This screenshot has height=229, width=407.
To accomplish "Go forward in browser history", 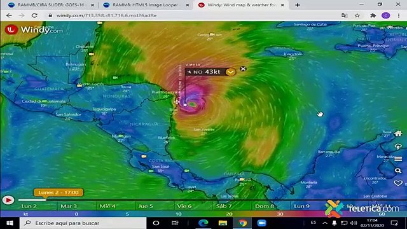I will click(x=22, y=15).
